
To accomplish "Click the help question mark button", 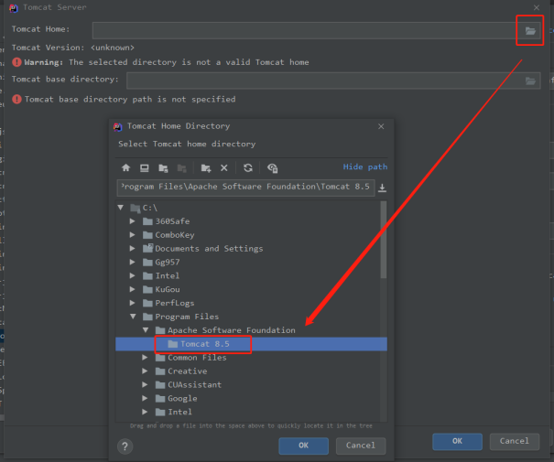I will pos(125,446).
